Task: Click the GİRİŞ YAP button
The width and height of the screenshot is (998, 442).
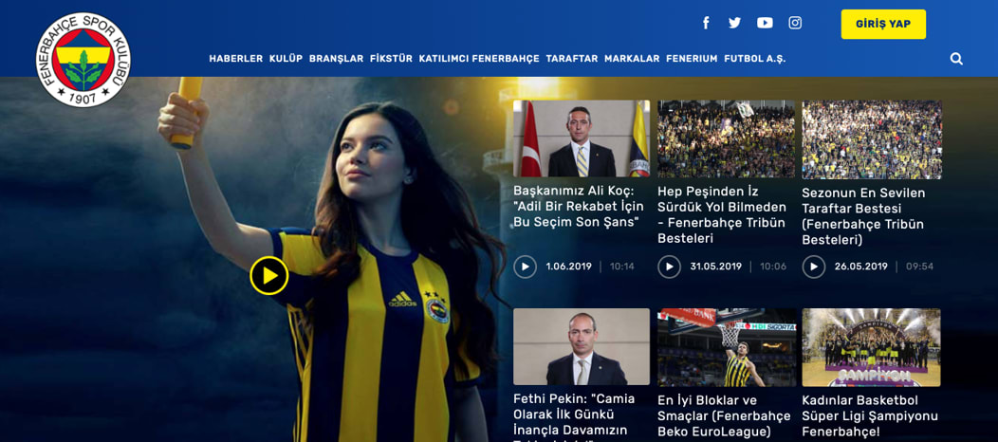Action: click(x=883, y=24)
